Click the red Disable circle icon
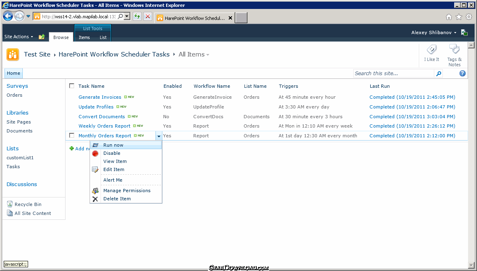This screenshot has width=477, height=271. point(95,154)
